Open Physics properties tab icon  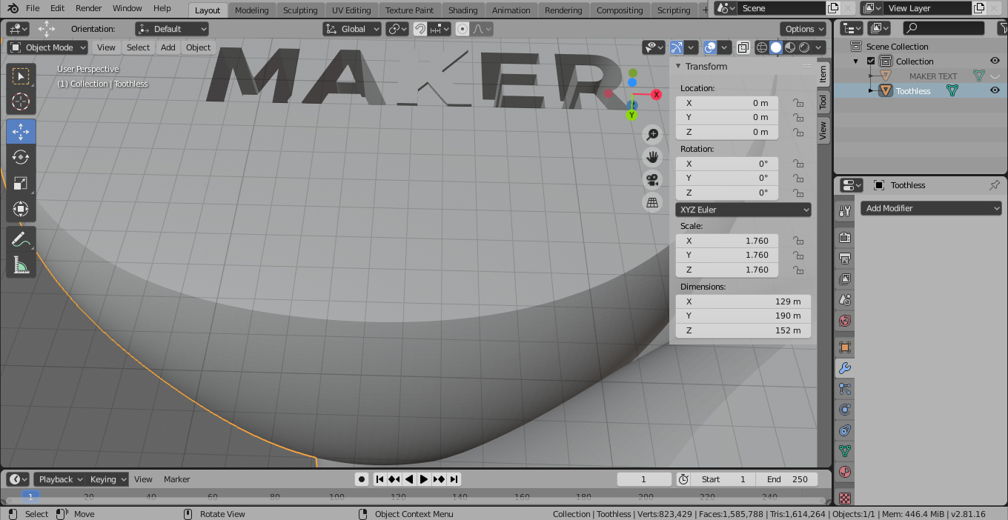844,410
